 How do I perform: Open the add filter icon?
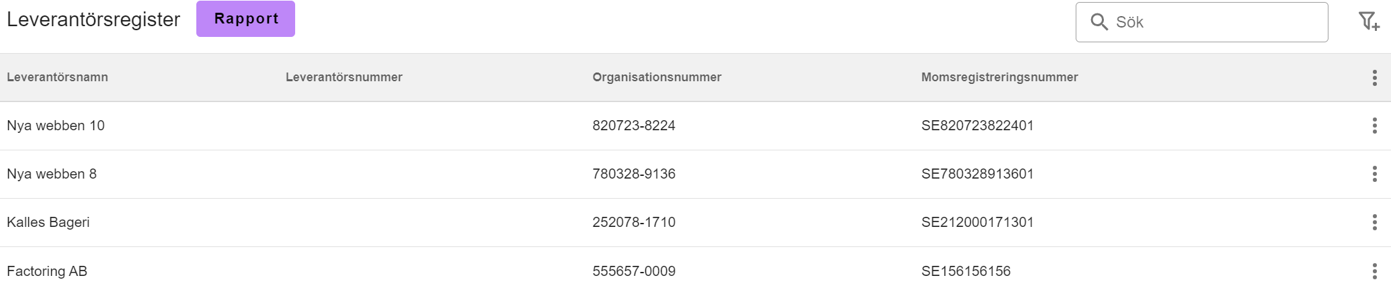[1369, 21]
